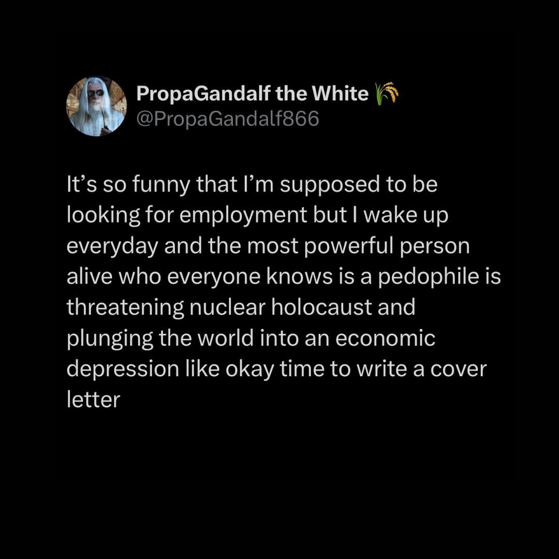Visit the @PropaGandalf866 handle link
The height and width of the screenshot is (559, 559).
click(x=228, y=119)
